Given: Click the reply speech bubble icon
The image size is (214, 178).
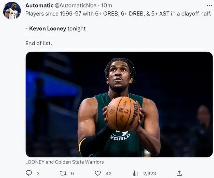Looking at the screenshot, I should pos(29,173).
